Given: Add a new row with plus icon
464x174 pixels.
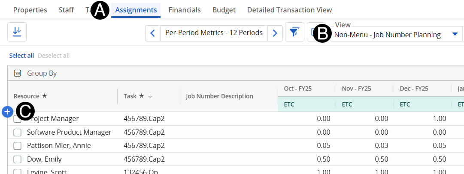Looking at the screenshot, I should point(7,112).
